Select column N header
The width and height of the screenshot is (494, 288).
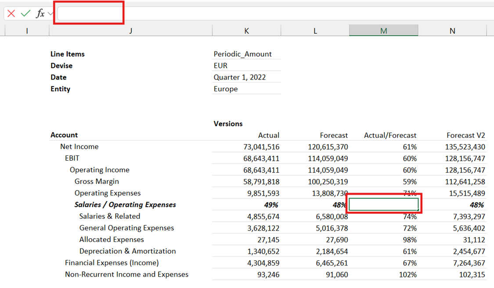(452, 30)
